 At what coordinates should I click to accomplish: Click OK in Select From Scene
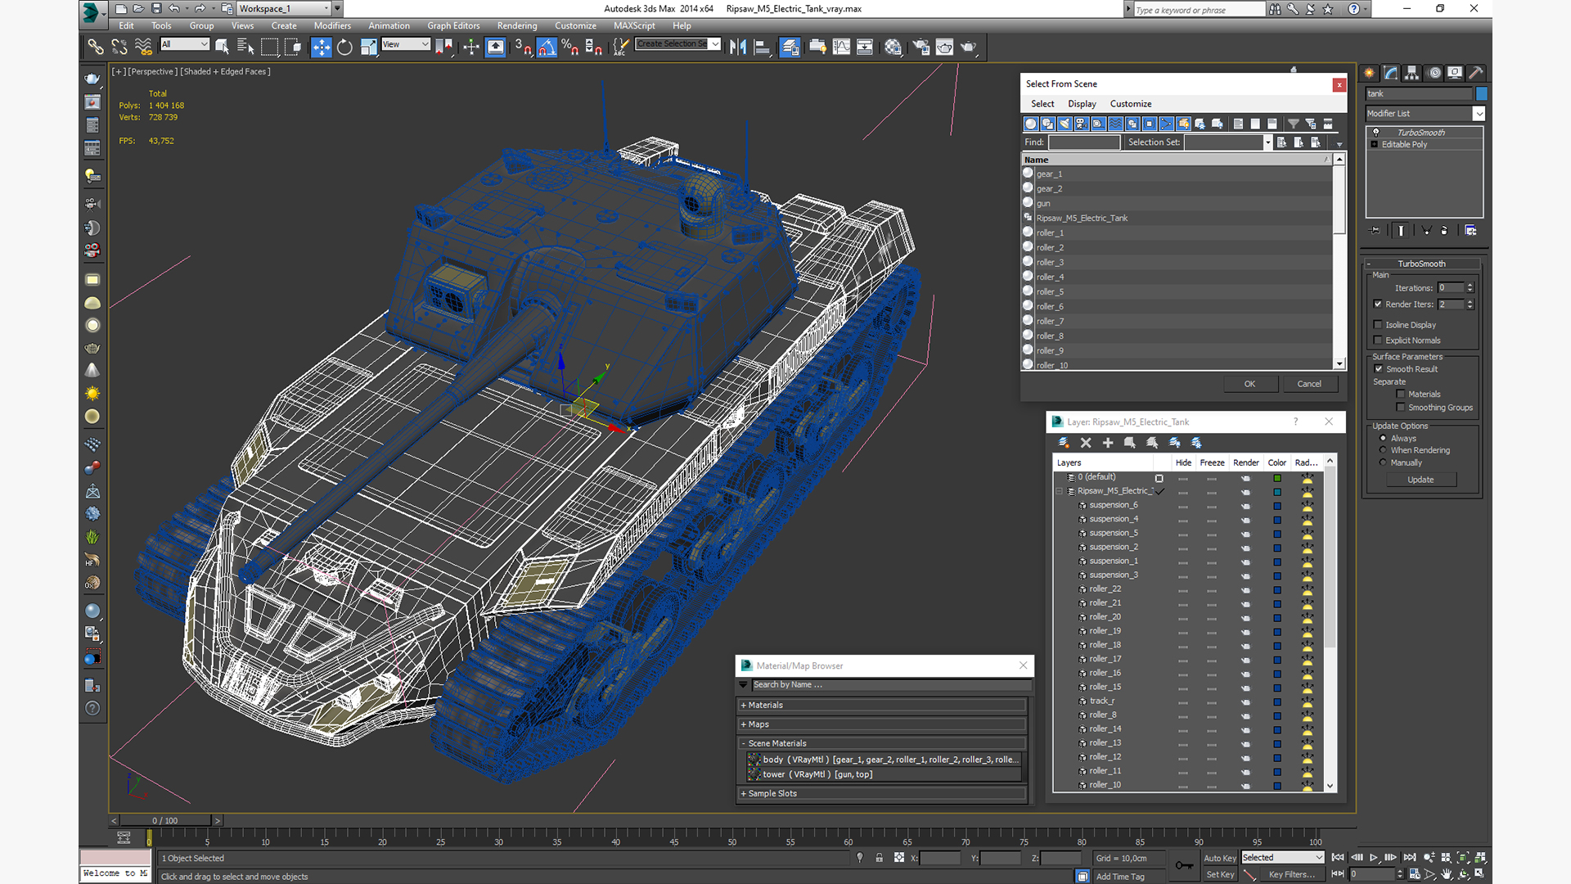click(x=1249, y=384)
